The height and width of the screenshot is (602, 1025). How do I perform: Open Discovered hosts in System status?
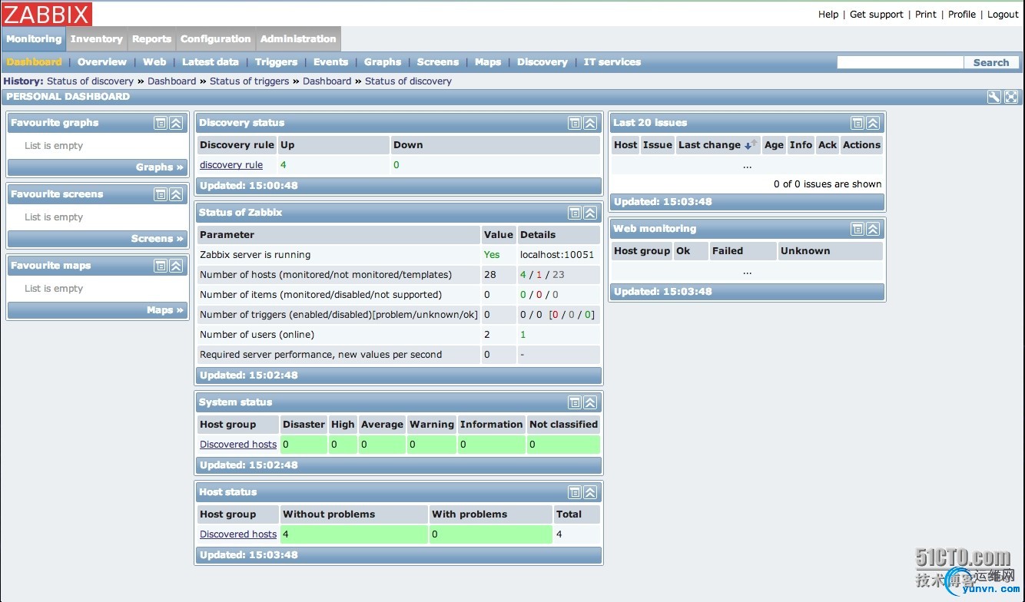pos(238,445)
